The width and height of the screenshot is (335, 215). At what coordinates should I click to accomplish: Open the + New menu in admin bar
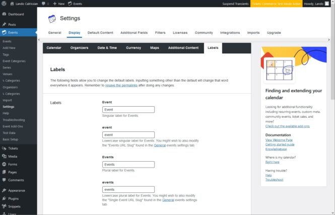[x=58, y=4]
